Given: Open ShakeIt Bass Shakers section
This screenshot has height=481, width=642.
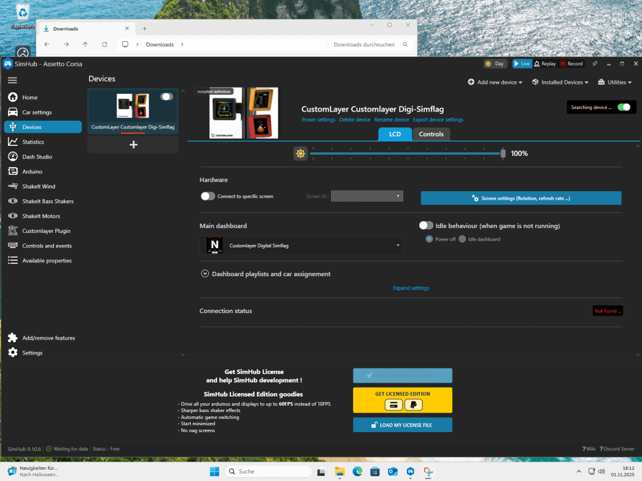Looking at the screenshot, I should 48,201.
